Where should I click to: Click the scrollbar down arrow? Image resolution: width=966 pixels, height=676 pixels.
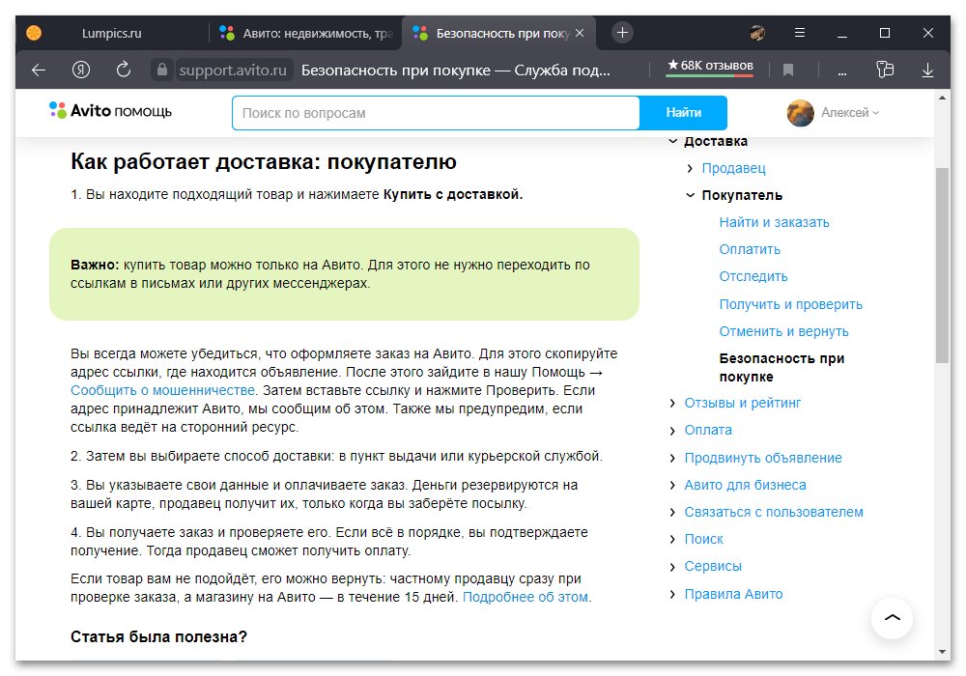click(x=942, y=651)
